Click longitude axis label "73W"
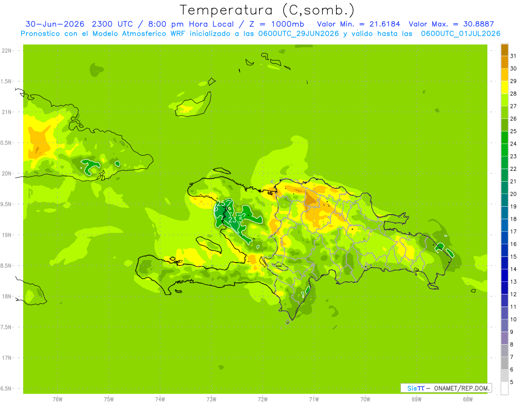This screenshot has width=525, height=405. pos(211,399)
